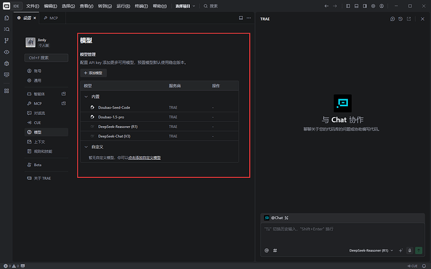
Task: Open the 查看(V) menu
Action: 87,6
